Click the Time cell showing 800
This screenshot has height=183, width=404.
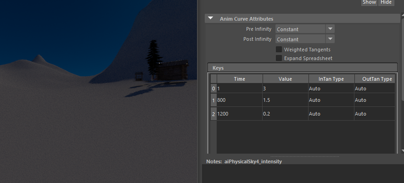tap(240, 100)
